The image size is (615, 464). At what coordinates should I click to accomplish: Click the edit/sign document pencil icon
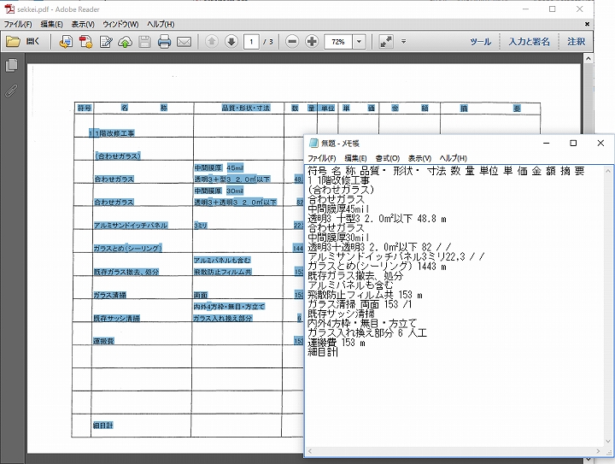[x=106, y=42]
